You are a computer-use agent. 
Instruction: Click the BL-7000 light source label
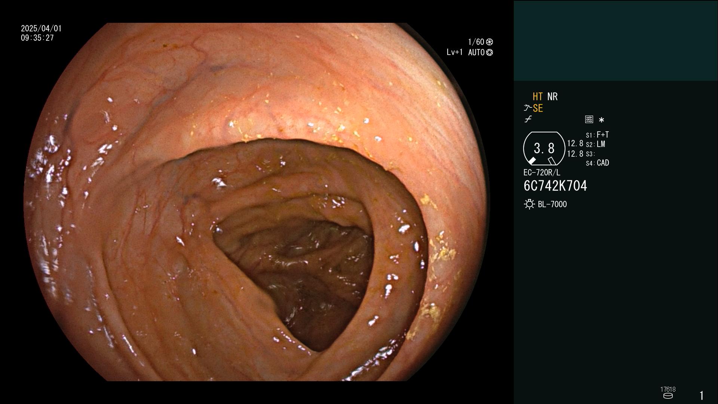(x=552, y=204)
